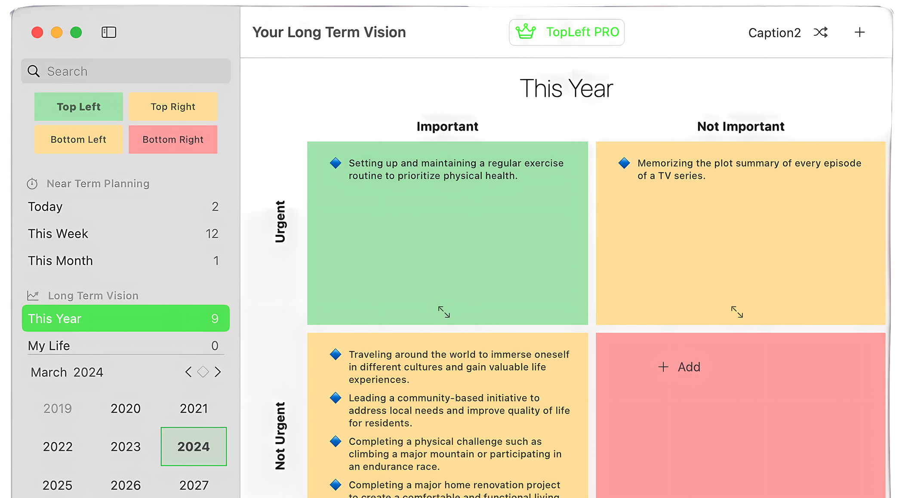Viewport: 899px width, 498px height.
Task: Click the TopLeft PRO crown button
Action: point(566,32)
